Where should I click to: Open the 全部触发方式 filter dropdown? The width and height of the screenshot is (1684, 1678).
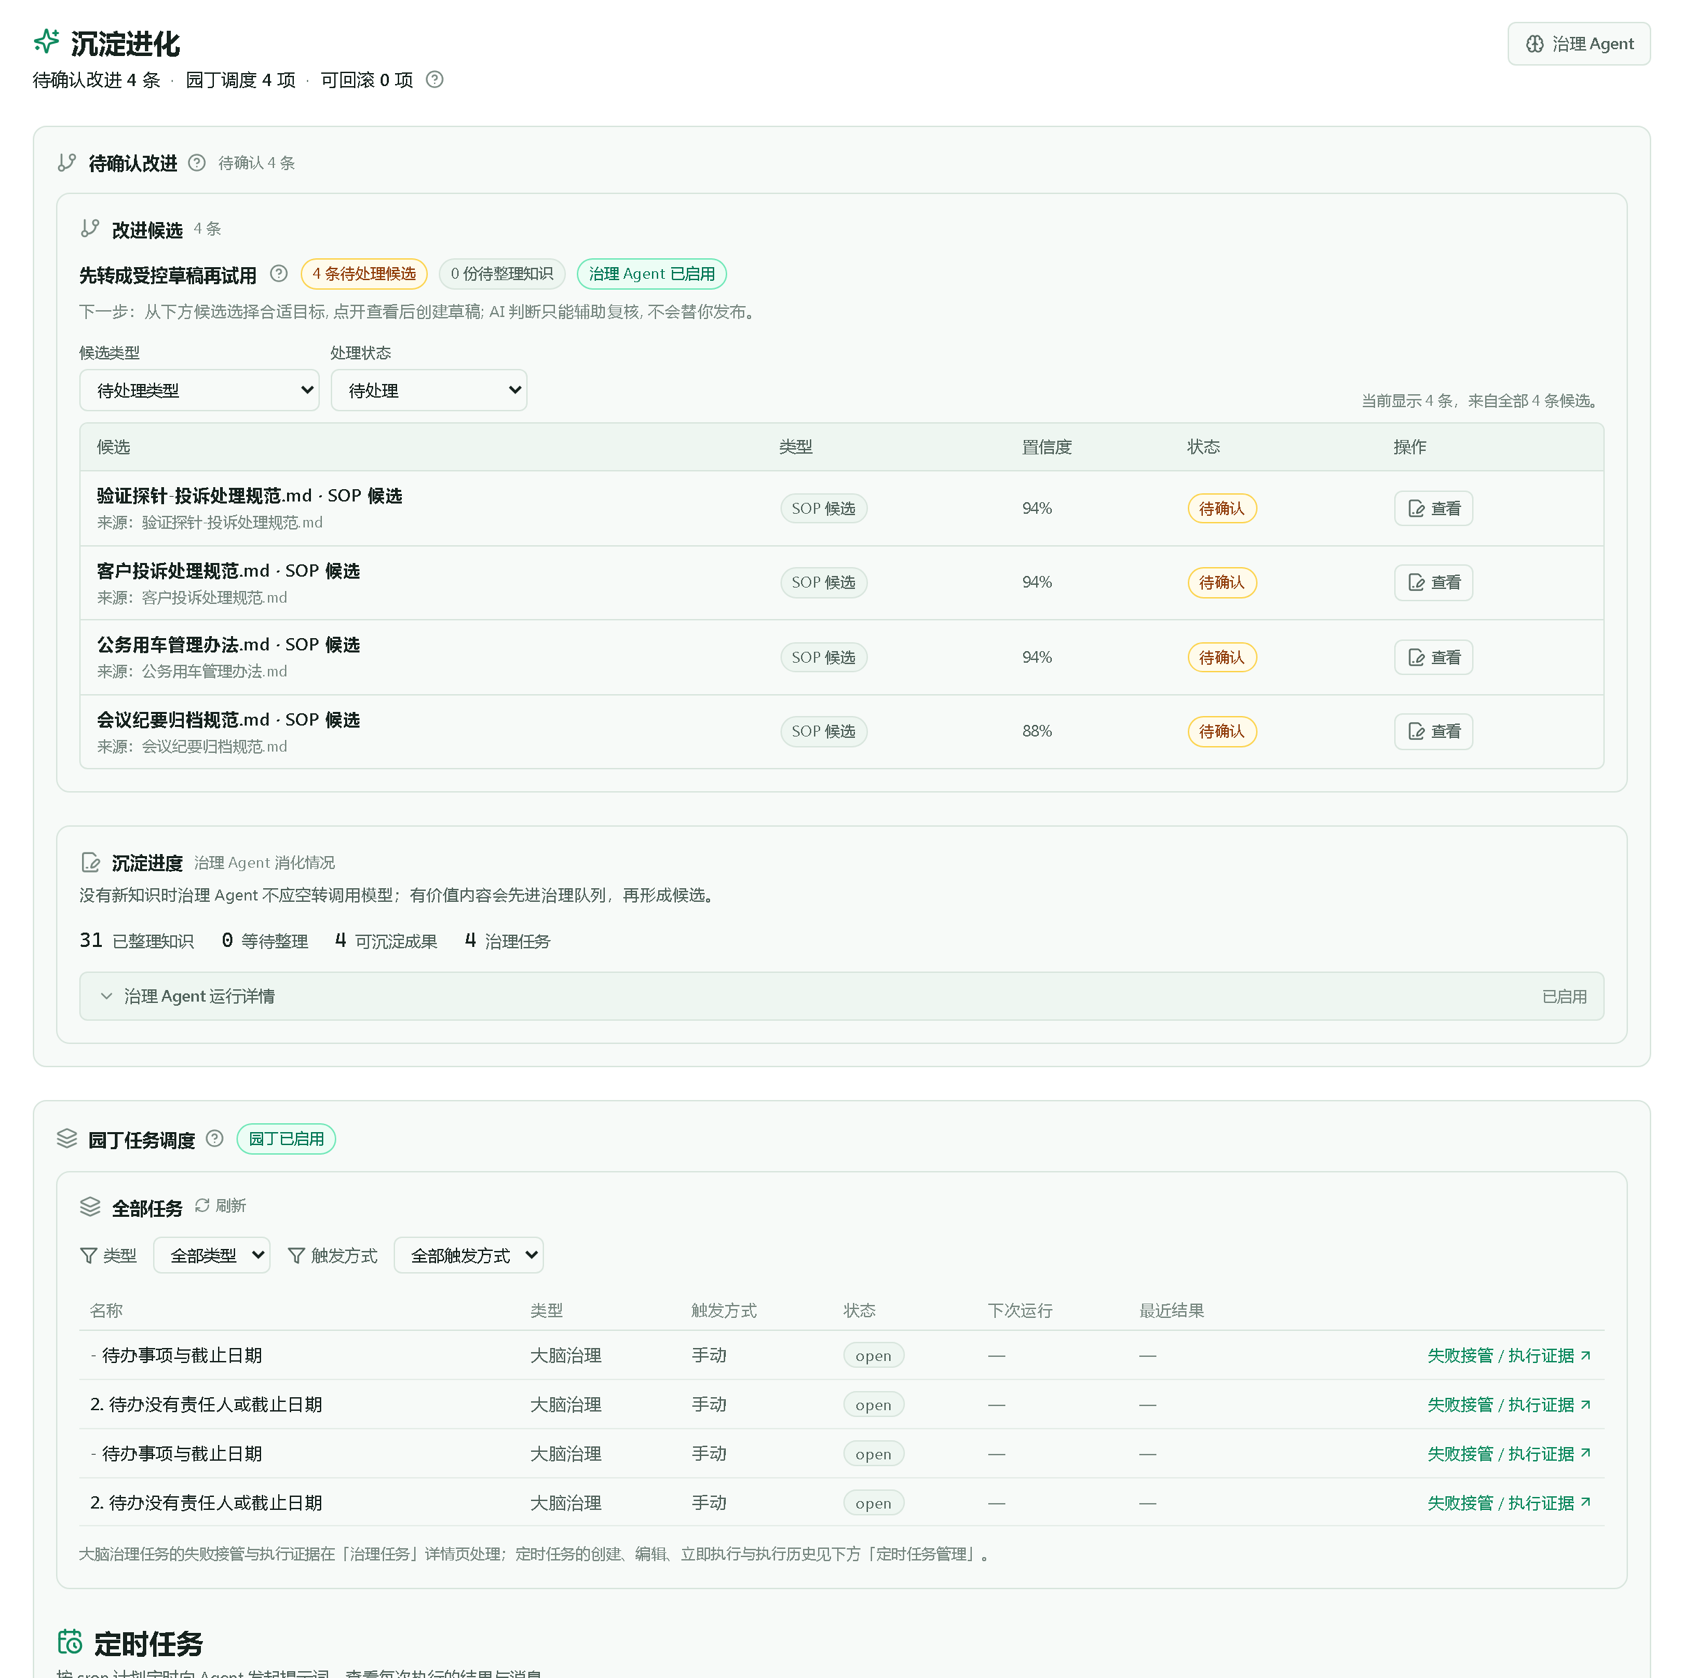click(469, 1256)
